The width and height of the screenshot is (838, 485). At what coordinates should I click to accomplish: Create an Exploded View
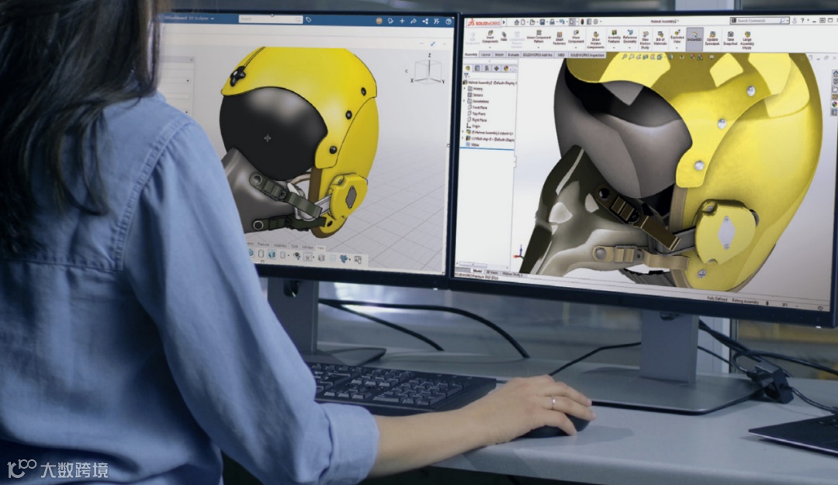pos(677,37)
